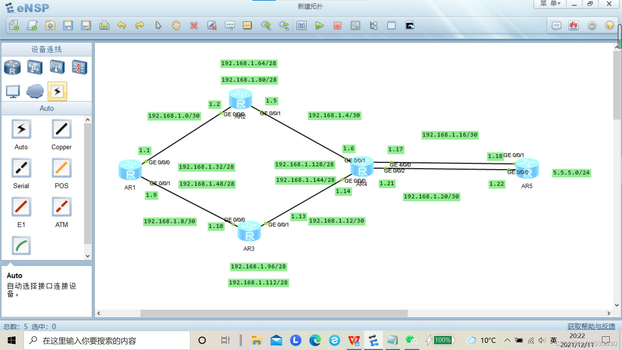Select the PC end device category icon
The height and width of the screenshot is (350, 622).
(13, 91)
